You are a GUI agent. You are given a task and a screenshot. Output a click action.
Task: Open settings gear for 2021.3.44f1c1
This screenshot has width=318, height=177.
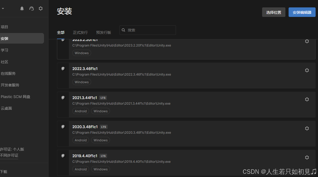click(x=307, y=99)
